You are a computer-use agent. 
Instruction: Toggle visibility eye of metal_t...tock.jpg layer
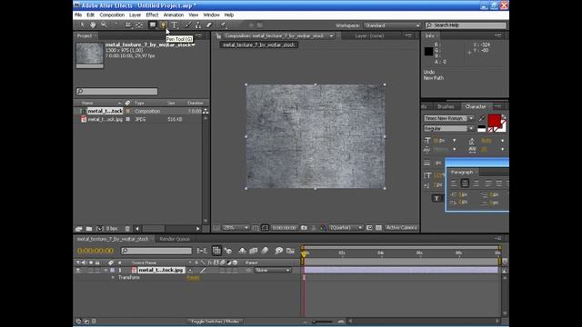click(78, 271)
